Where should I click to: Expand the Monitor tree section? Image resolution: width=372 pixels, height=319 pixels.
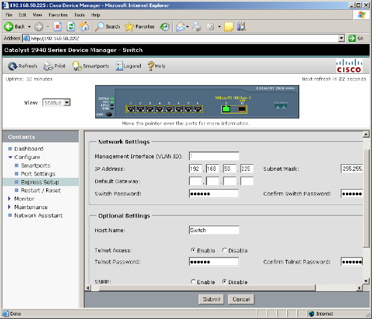pos(9,198)
